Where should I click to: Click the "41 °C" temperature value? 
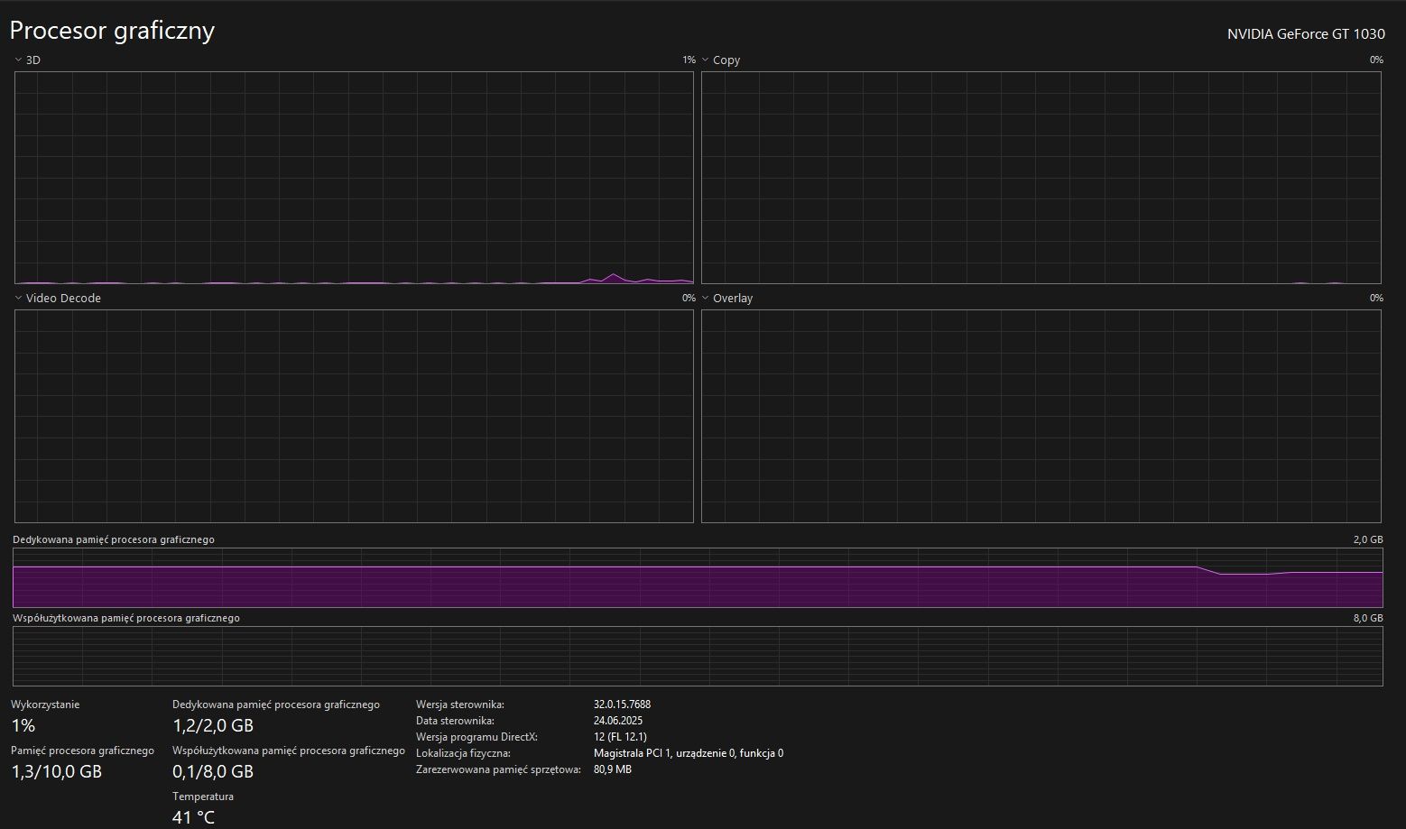click(x=194, y=818)
